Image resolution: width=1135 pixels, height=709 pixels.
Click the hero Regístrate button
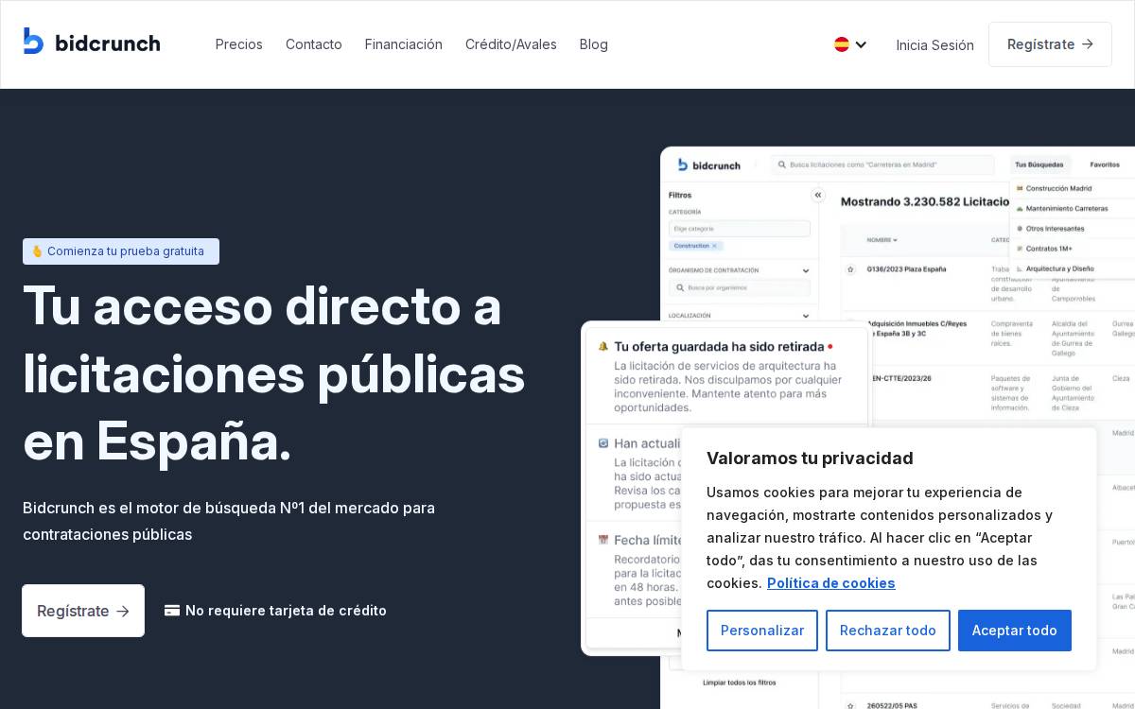coord(83,611)
